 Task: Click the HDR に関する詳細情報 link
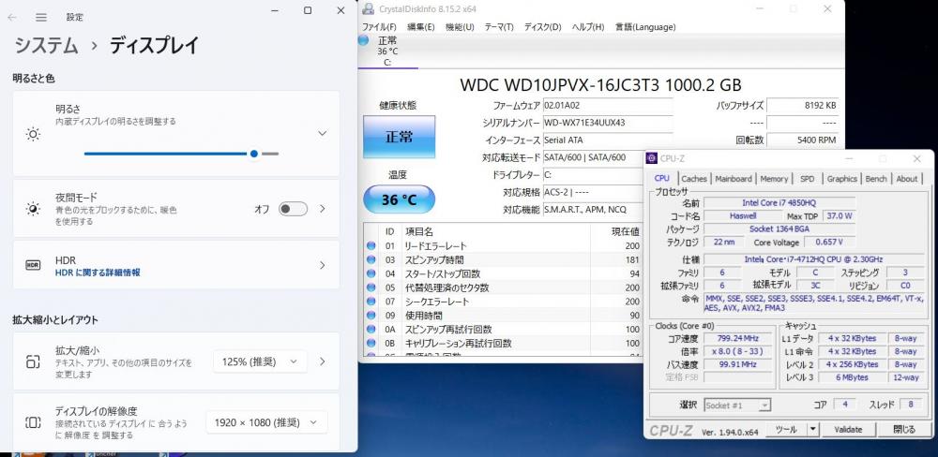pos(98,273)
